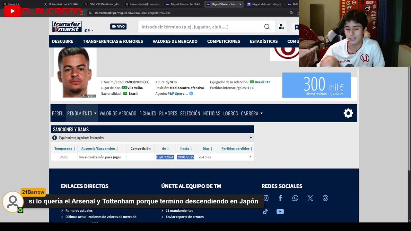Focus the player/club search field
Viewport: 411px width, 231px height.
coord(201,27)
